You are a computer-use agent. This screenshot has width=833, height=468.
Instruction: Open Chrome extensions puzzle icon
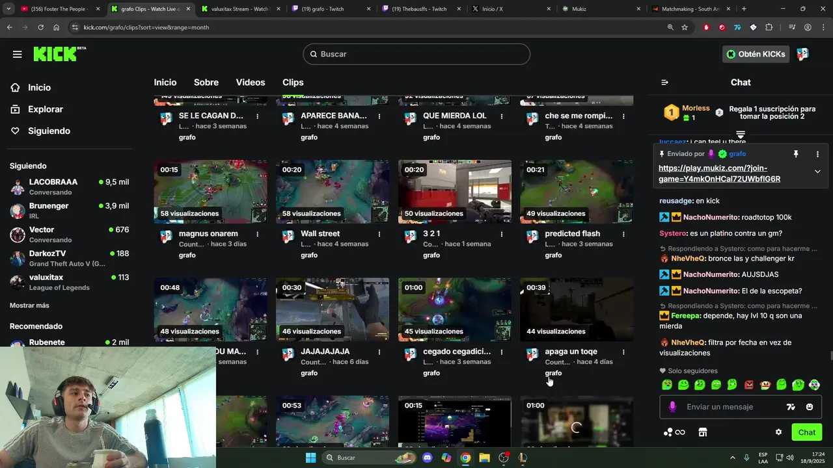point(769,27)
